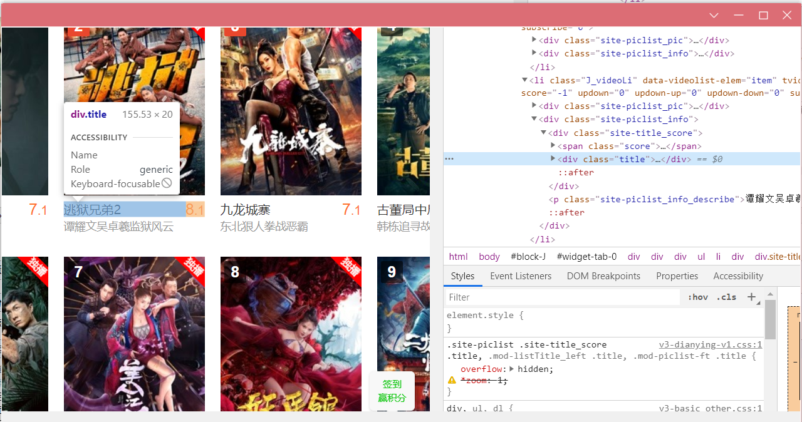Click the description 谭耀文吴卓羲监狱风云 on the page
This screenshot has height=422, width=802.
(118, 227)
